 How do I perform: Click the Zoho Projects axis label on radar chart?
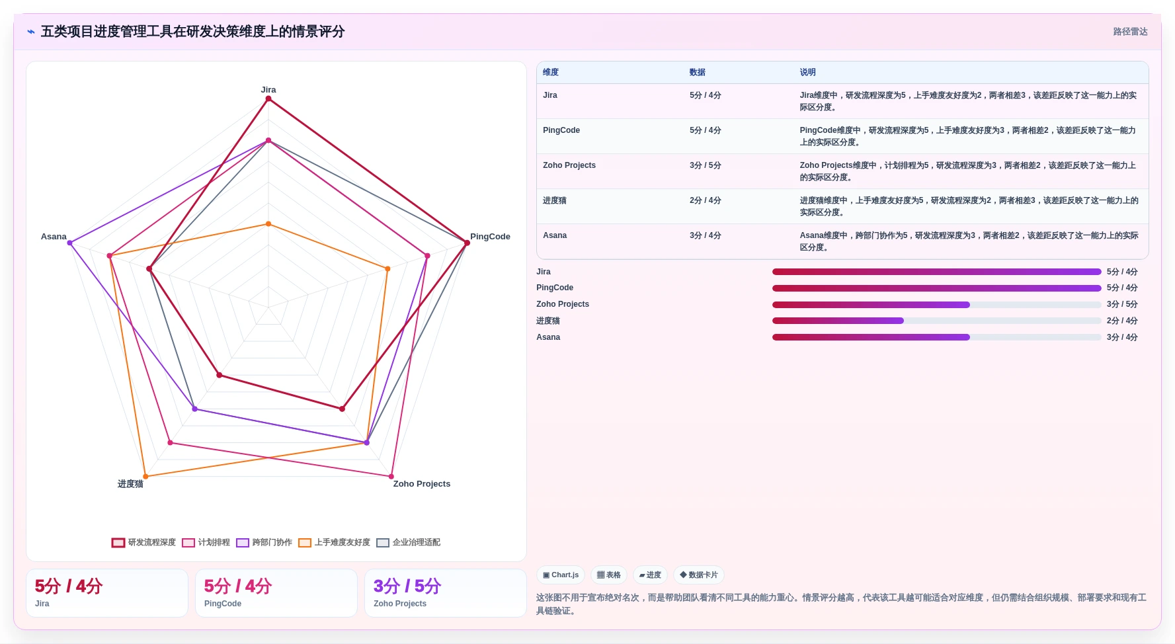click(422, 484)
